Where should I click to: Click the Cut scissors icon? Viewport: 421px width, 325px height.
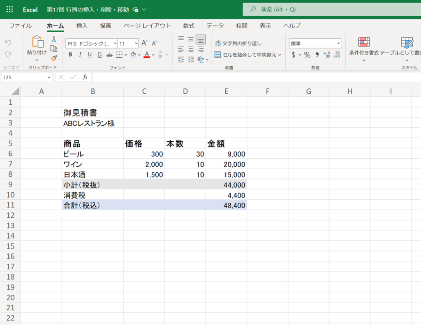[53, 39]
